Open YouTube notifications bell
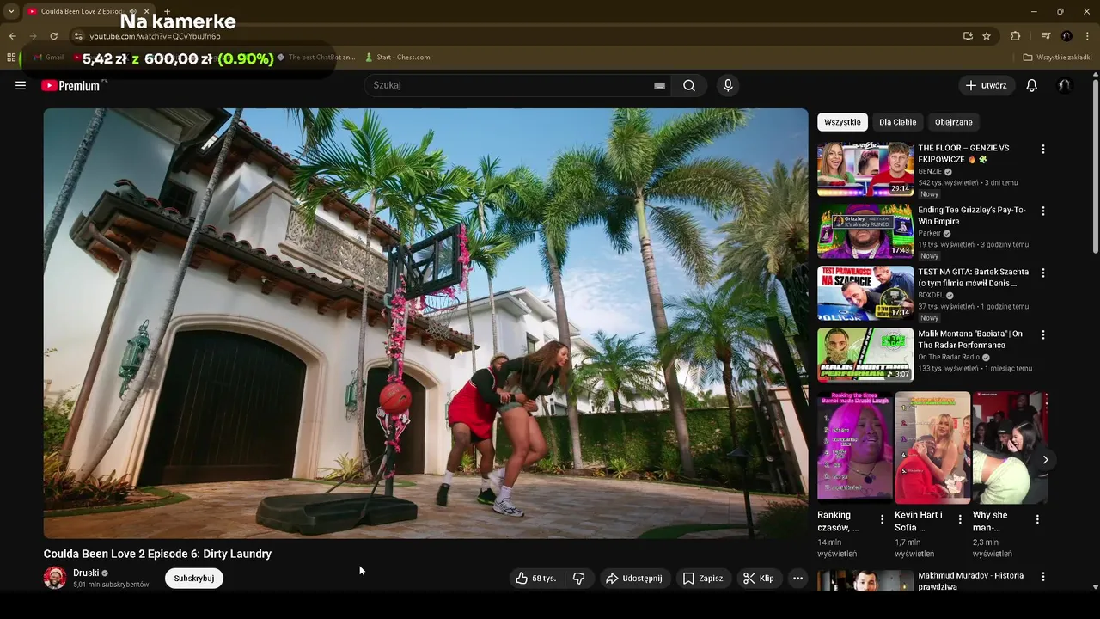Image resolution: width=1100 pixels, height=619 pixels. pos(1032,85)
